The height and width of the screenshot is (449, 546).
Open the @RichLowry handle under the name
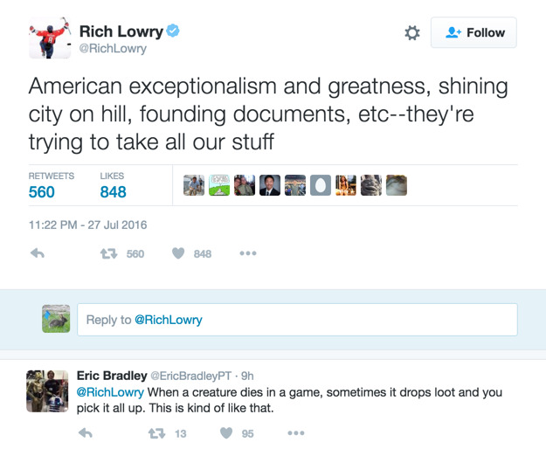coord(113,50)
